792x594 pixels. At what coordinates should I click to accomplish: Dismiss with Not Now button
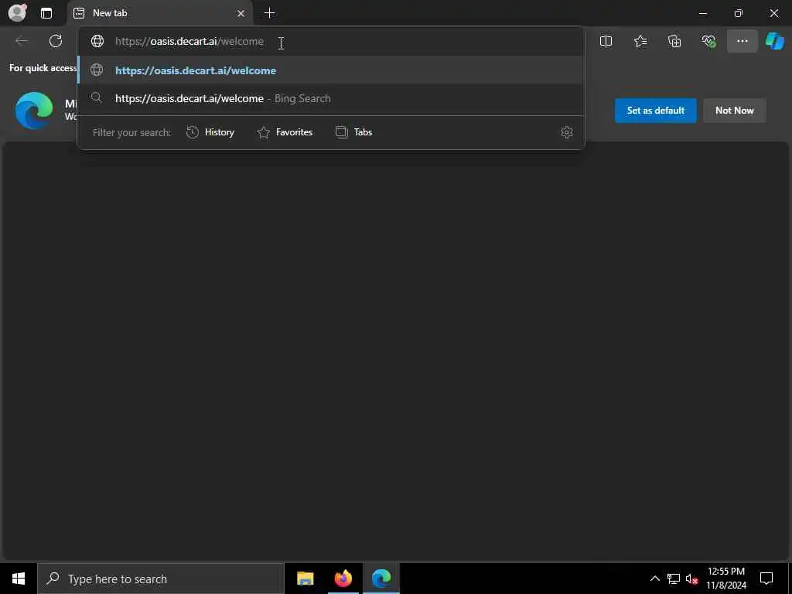pos(735,111)
